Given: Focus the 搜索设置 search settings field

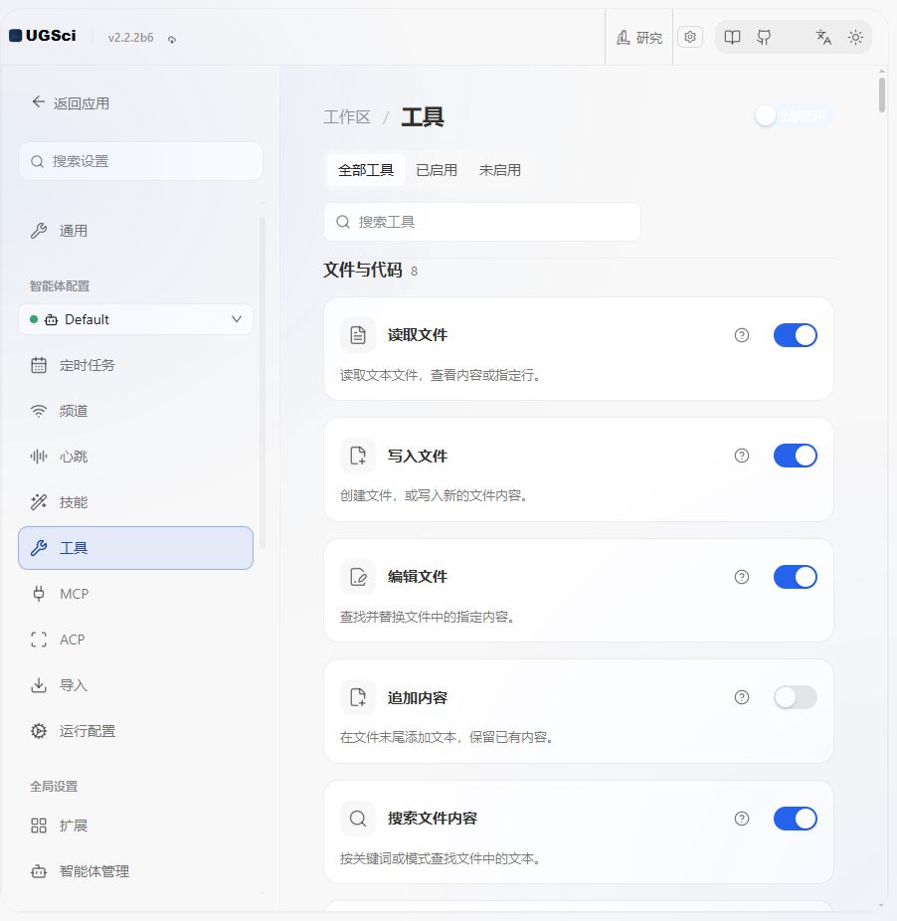Looking at the screenshot, I should [140, 161].
